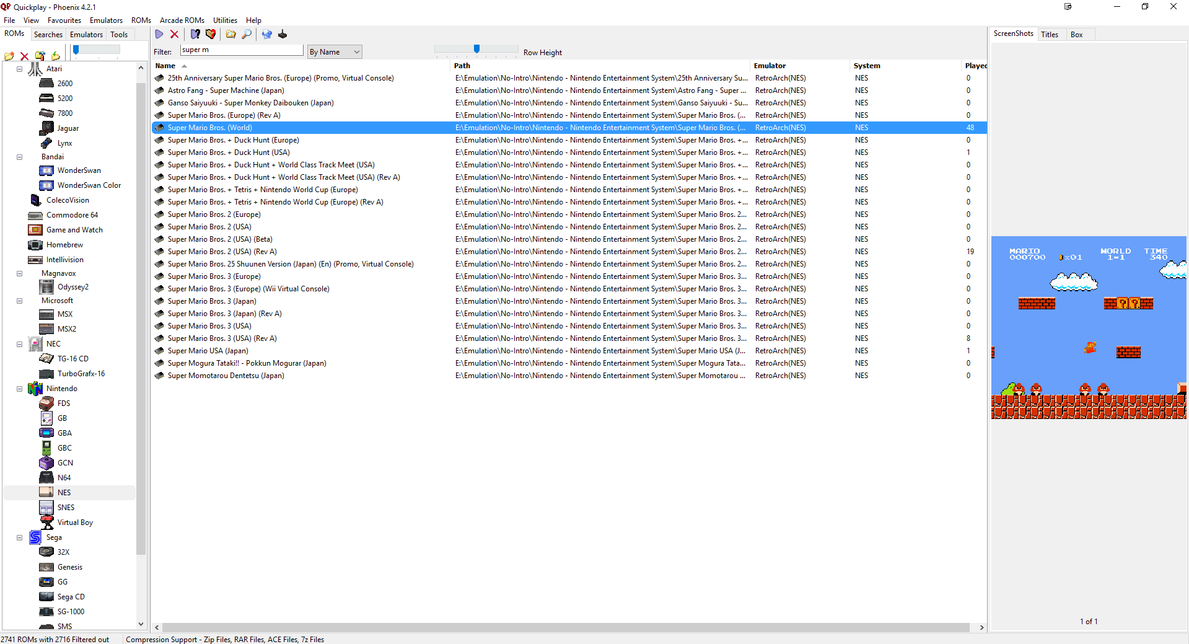Image resolution: width=1189 pixels, height=644 pixels.
Task: Sort the list by clicking the Name column header
Action: [x=165, y=65]
